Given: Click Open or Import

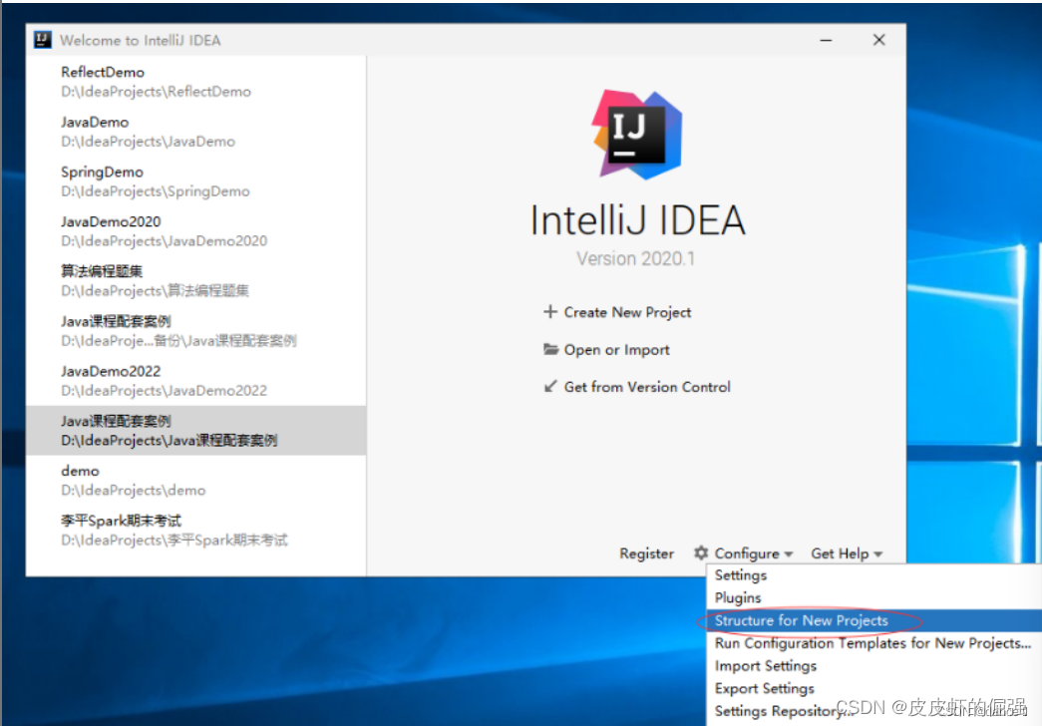Looking at the screenshot, I should 616,350.
